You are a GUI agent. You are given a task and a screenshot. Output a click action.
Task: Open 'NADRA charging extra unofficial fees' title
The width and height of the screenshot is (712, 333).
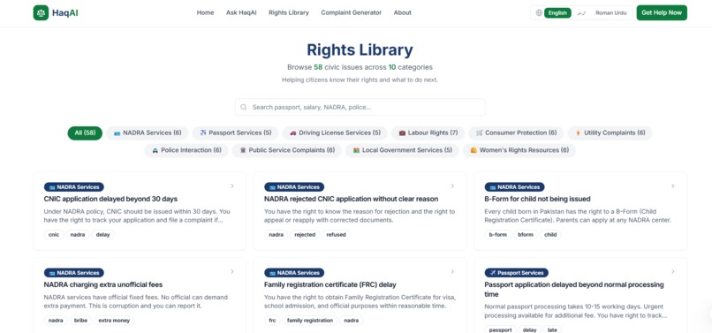point(103,284)
